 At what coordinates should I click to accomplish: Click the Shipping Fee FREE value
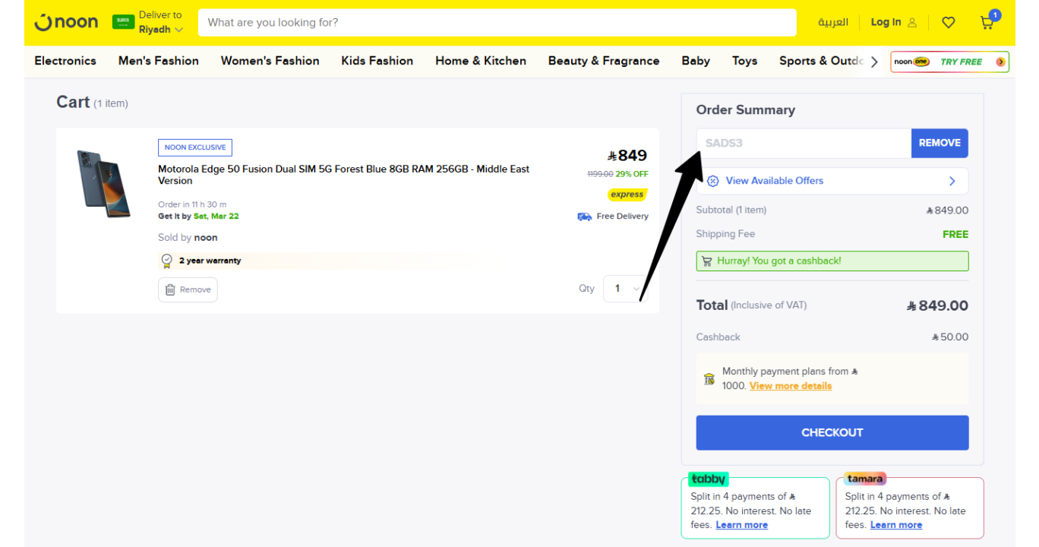955,234
